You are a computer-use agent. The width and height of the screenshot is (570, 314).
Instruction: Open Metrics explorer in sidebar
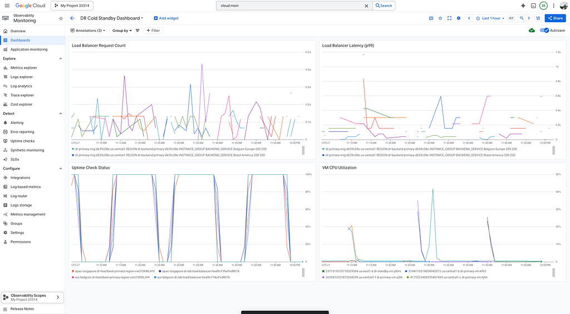coord(23,67)
